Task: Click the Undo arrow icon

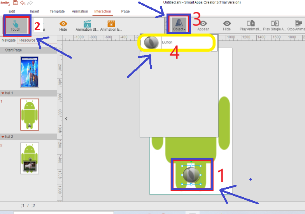Action: pyautogui.click(x=23, y=3)
